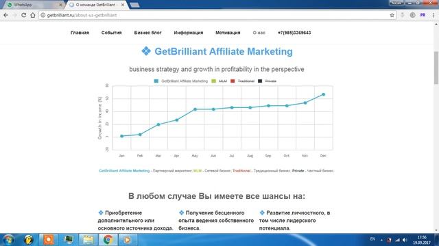Open the Информация menu item
Viewport: 439px width, 246px height.
point(189,33)
